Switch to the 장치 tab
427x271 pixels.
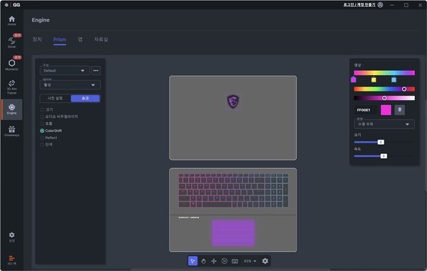click(x=37, y=40)
